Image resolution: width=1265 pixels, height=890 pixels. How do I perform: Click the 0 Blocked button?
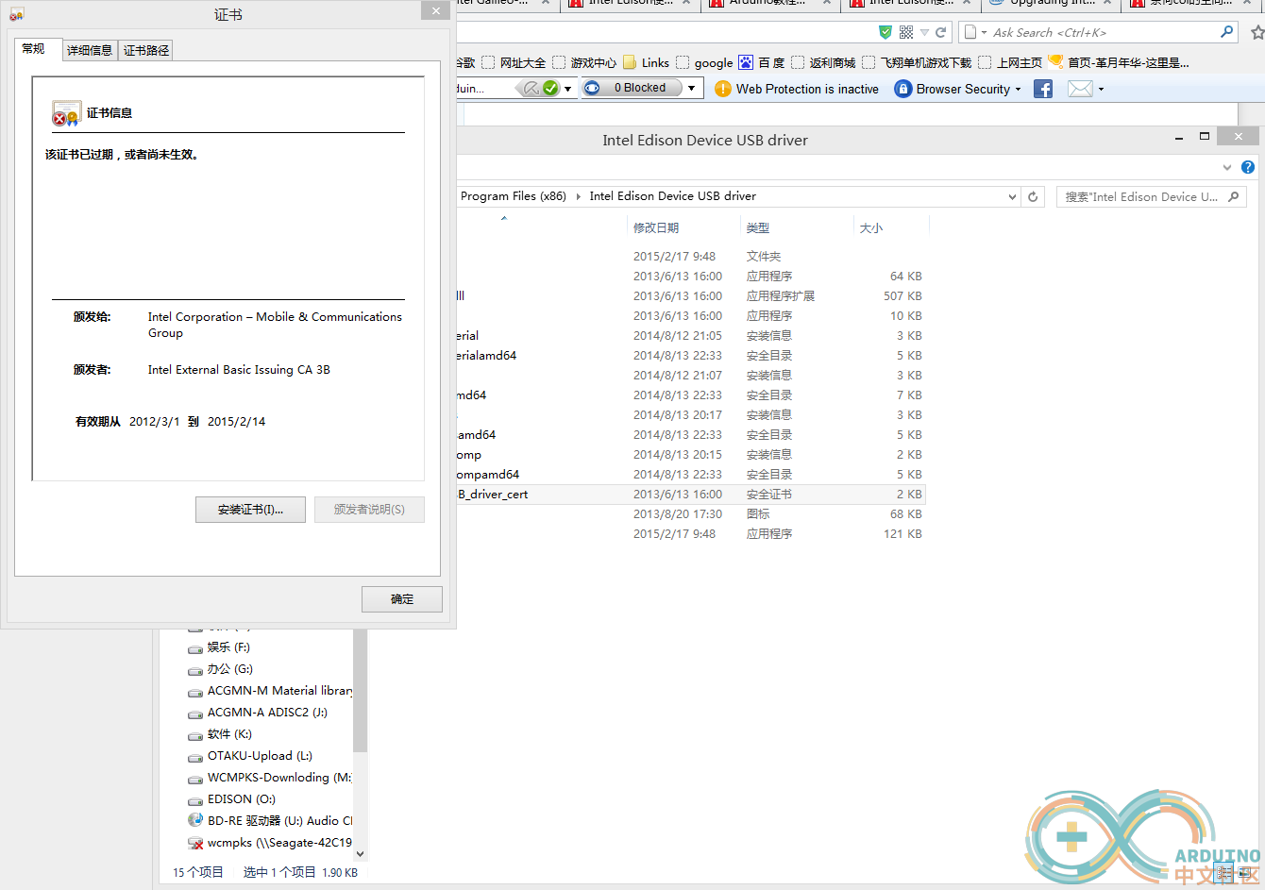click(632, 88)
